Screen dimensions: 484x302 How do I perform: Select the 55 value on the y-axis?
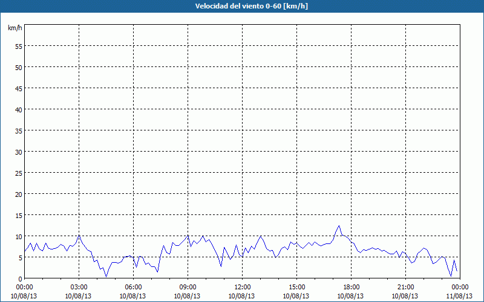19,46
